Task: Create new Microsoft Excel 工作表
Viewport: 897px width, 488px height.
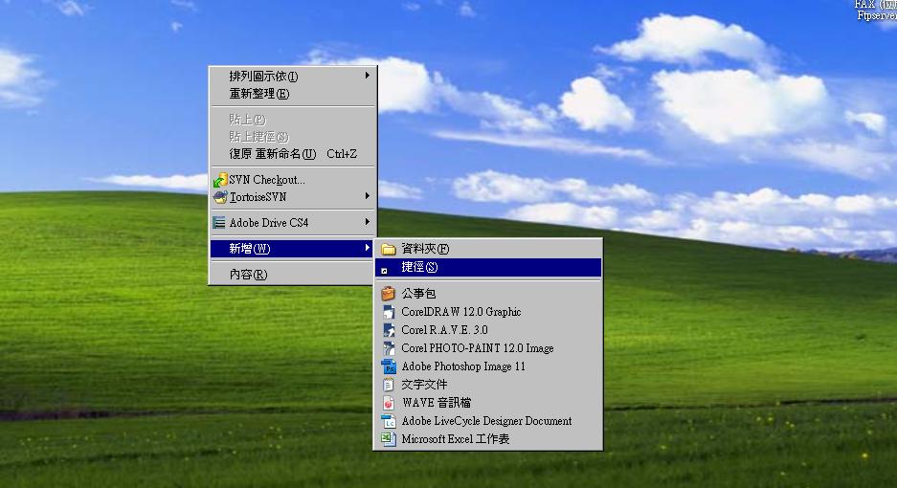Action: coord(488,439)
